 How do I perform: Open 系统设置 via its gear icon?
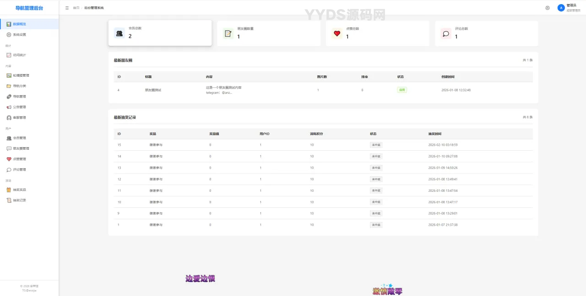pos(9,34)
